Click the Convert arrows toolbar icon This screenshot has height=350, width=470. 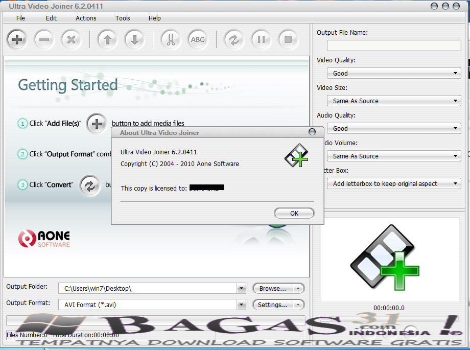pos(234,39)
